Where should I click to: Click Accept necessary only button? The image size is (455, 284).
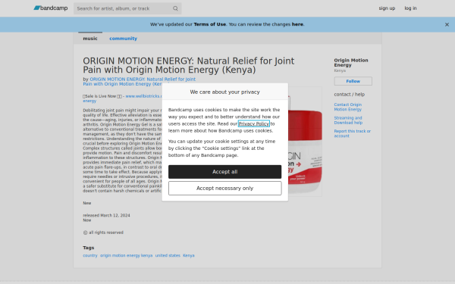pyautogui.click(x=225, y=189)
